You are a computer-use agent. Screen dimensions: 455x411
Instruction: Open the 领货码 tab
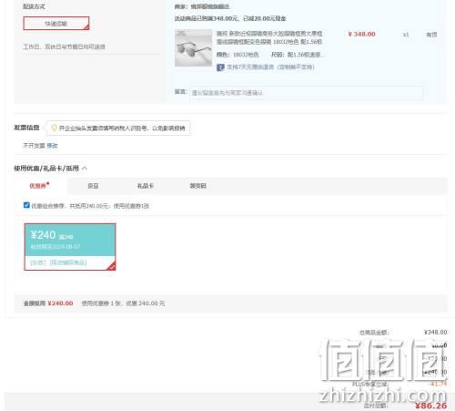[197, 186]
